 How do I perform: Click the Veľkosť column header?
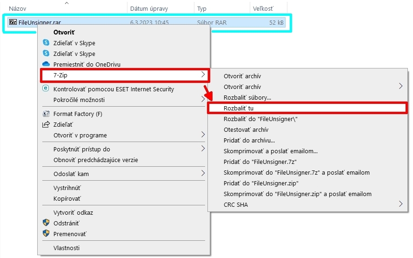click(263, 8)
